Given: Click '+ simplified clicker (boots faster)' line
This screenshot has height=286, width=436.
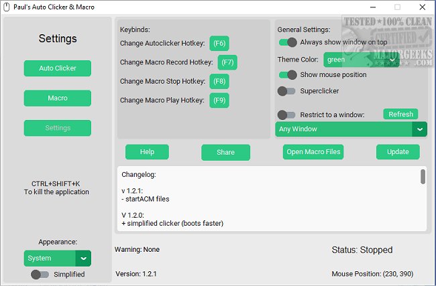Looking at the screenshot, I should (x=172, y=224).
